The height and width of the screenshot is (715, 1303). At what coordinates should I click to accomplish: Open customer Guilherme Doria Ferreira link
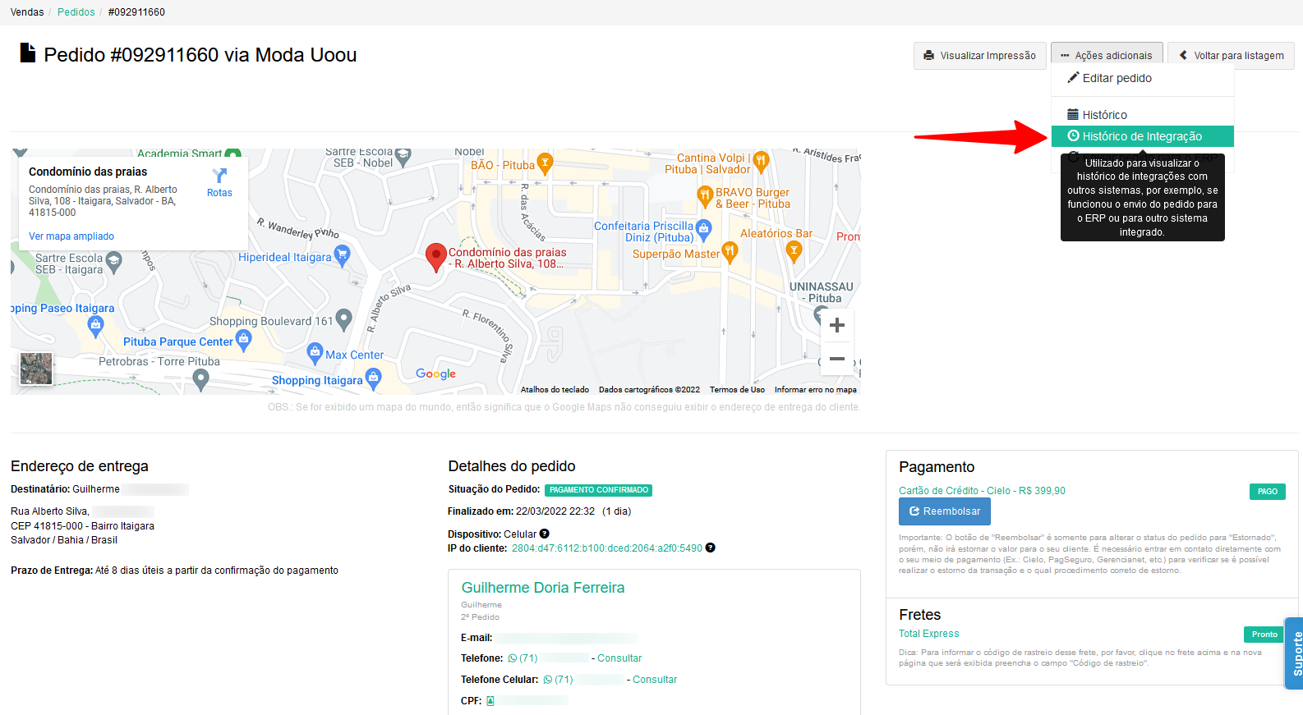coord(543,588)
